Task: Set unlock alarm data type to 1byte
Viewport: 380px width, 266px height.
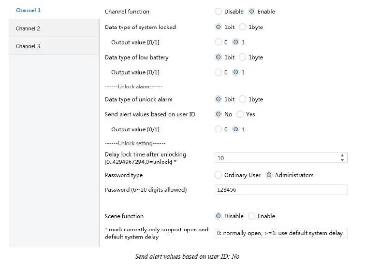Action: [x=243, y=99]
